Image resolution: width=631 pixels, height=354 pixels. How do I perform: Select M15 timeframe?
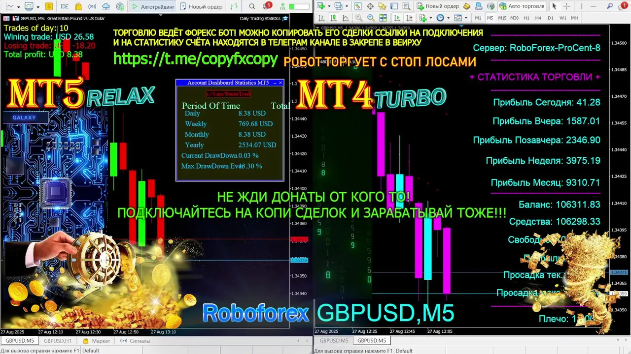pos(502,18)
